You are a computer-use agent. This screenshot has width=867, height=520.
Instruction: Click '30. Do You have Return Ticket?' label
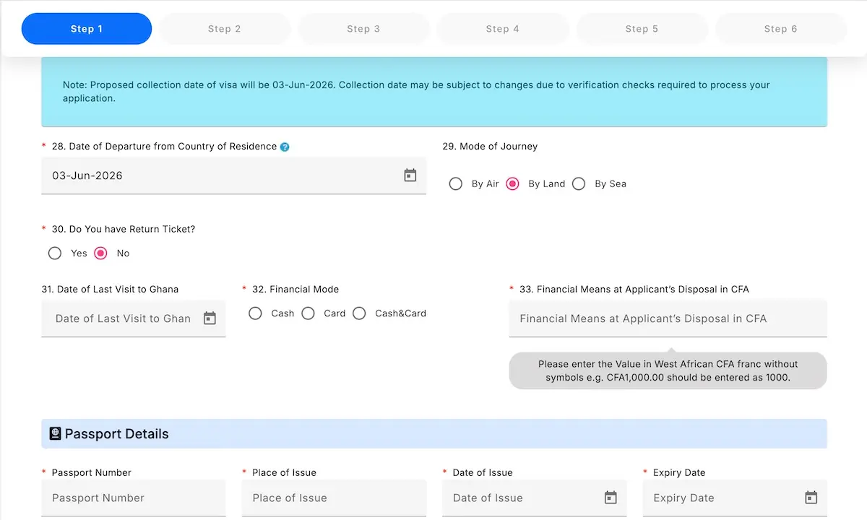124,230
